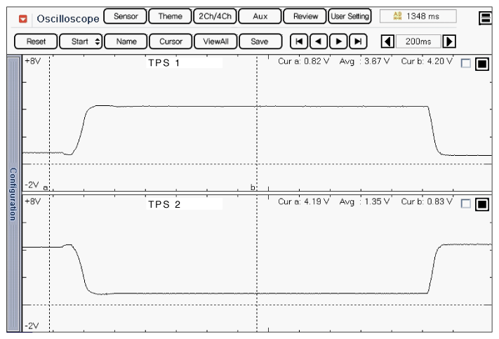Open the Sensor menu

(126, 16)
